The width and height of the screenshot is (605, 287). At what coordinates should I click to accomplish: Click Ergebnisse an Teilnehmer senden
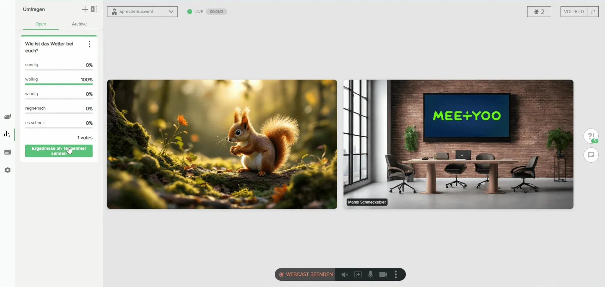pyautogui.click(x=59, y=151)
